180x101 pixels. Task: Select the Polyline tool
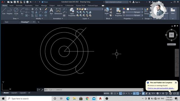tap(9, 11)
